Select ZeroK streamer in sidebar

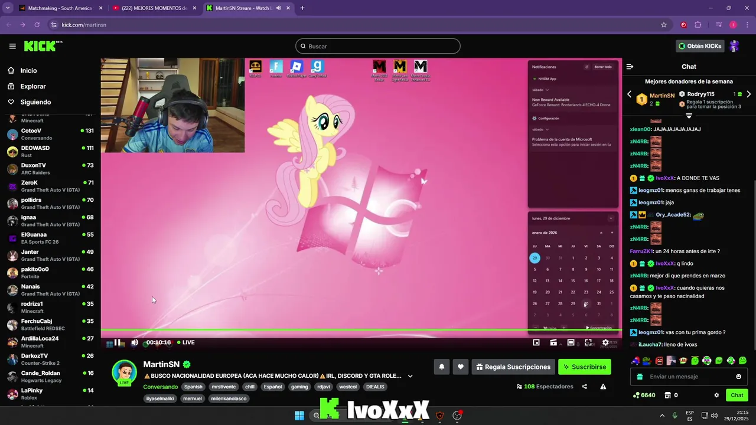point(50,186)
